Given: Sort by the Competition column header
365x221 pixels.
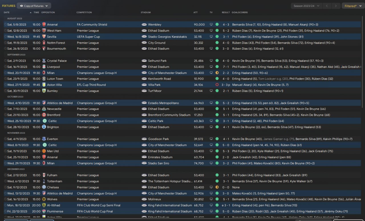Looking at the screenshot, I should (84, 13).
